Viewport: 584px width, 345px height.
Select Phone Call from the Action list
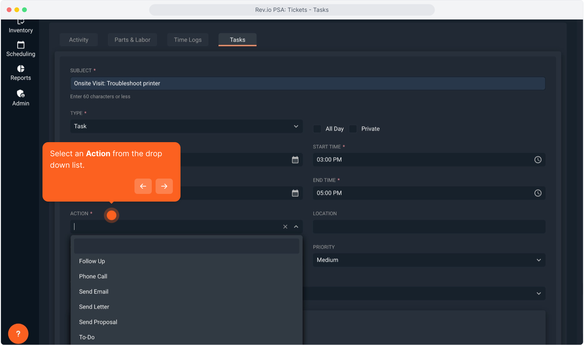(x=93, y=276)
